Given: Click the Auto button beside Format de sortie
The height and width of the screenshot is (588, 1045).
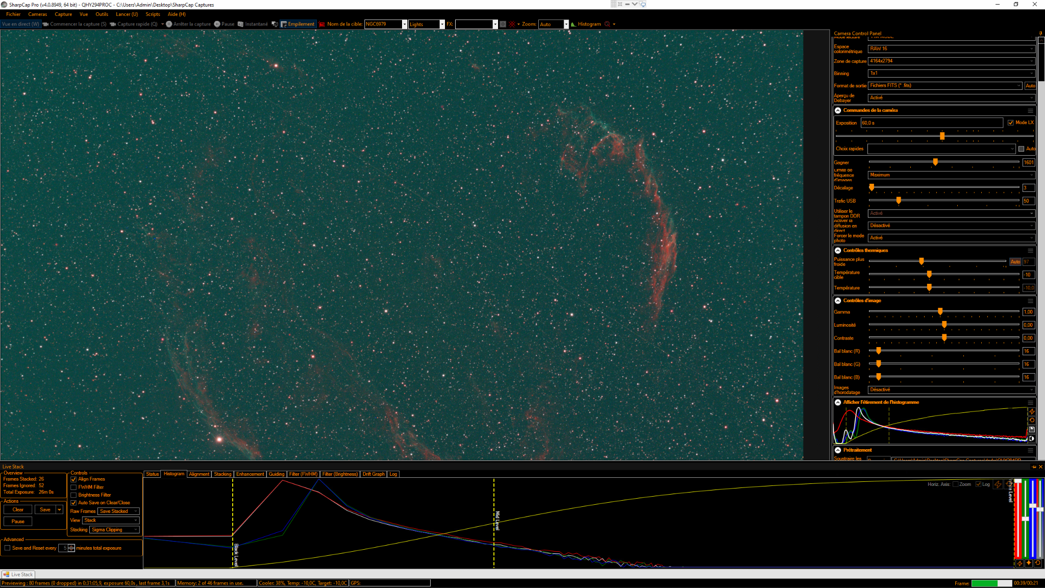Looking at the screenshot, I should [1030, 86].
